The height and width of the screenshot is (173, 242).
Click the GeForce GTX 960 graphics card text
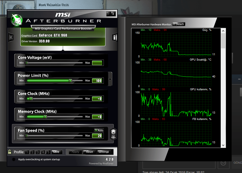53,35
